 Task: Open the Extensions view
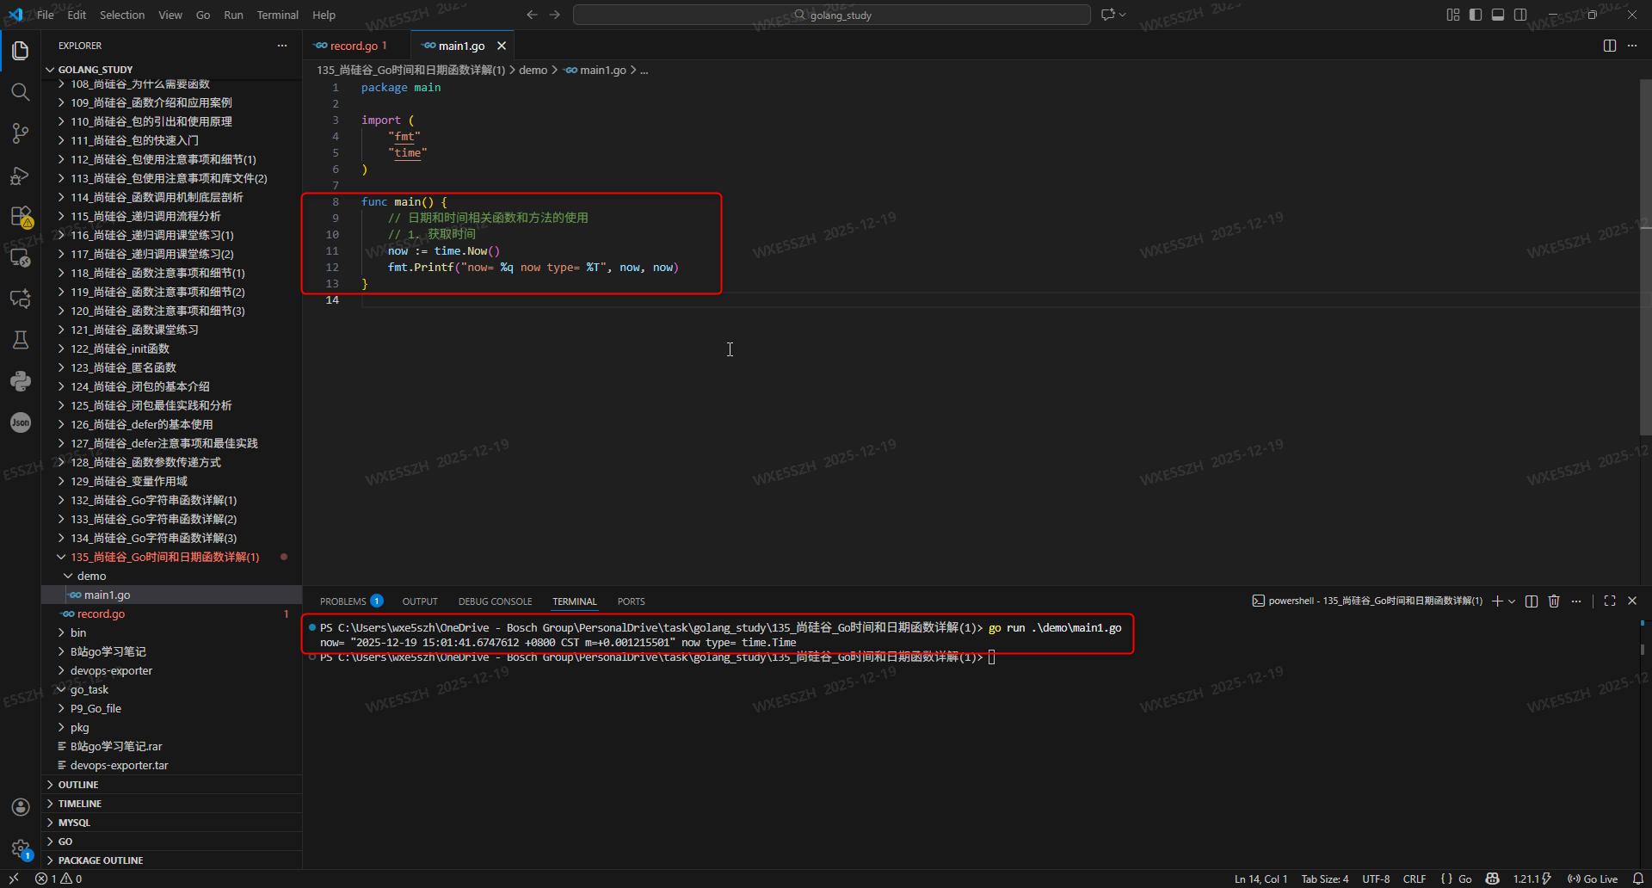(21, 216)
